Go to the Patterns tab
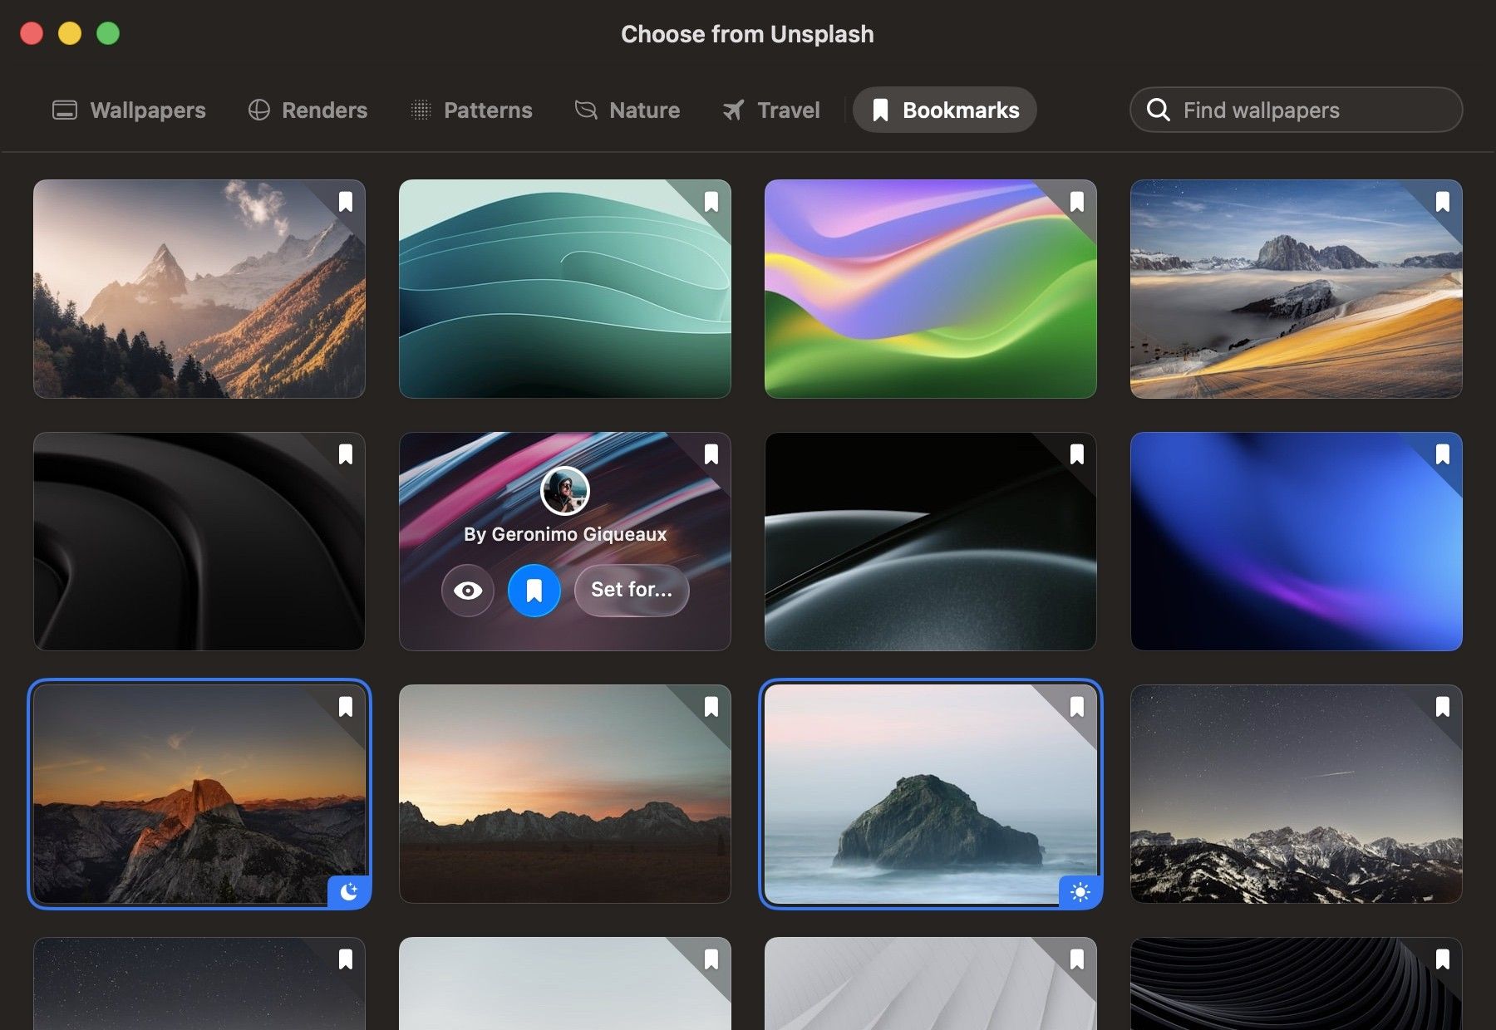The width and height of the screenshot is (1496, 1030). tap(471, 110)
